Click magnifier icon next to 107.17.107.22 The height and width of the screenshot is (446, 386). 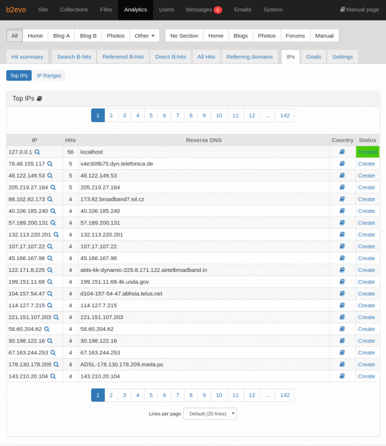(x=50, y=247)
